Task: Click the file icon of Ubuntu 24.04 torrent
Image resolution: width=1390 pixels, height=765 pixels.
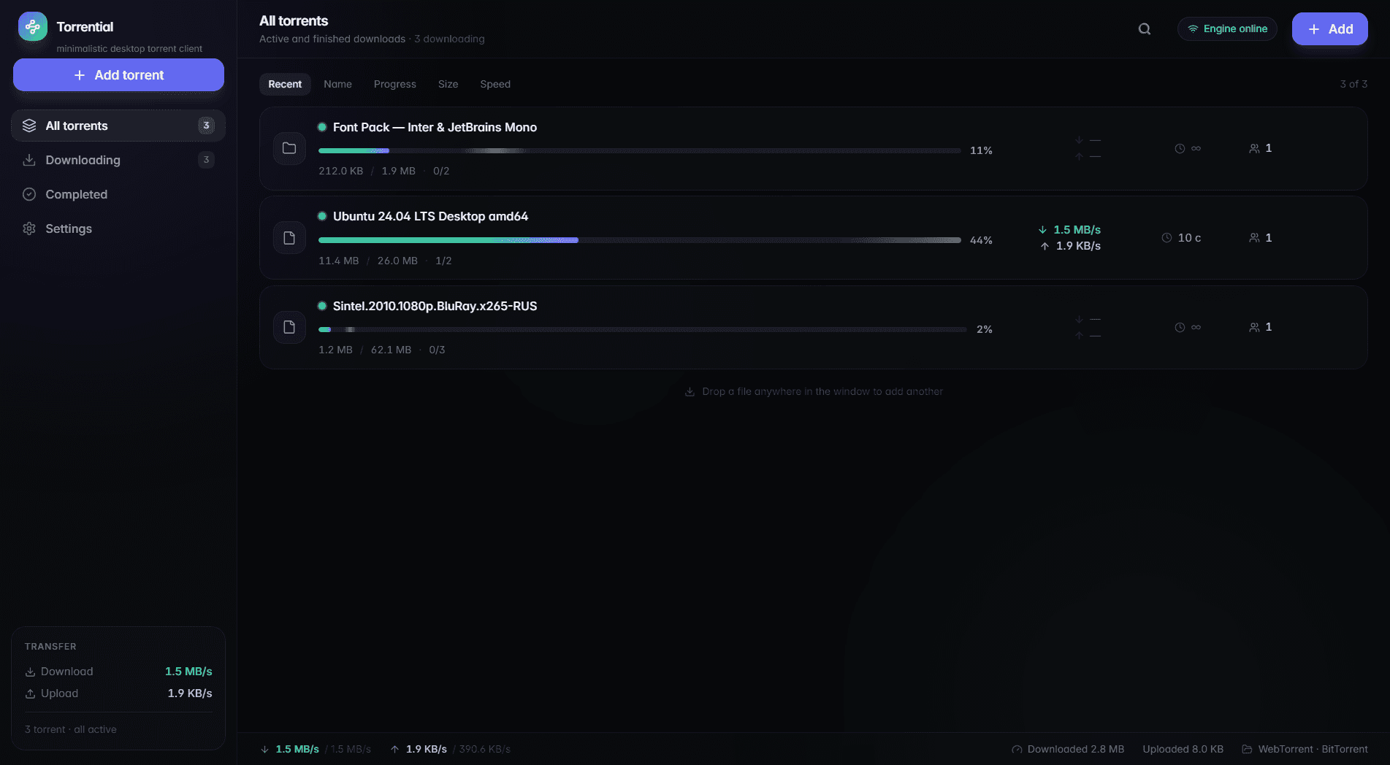Action: (289, 238)
